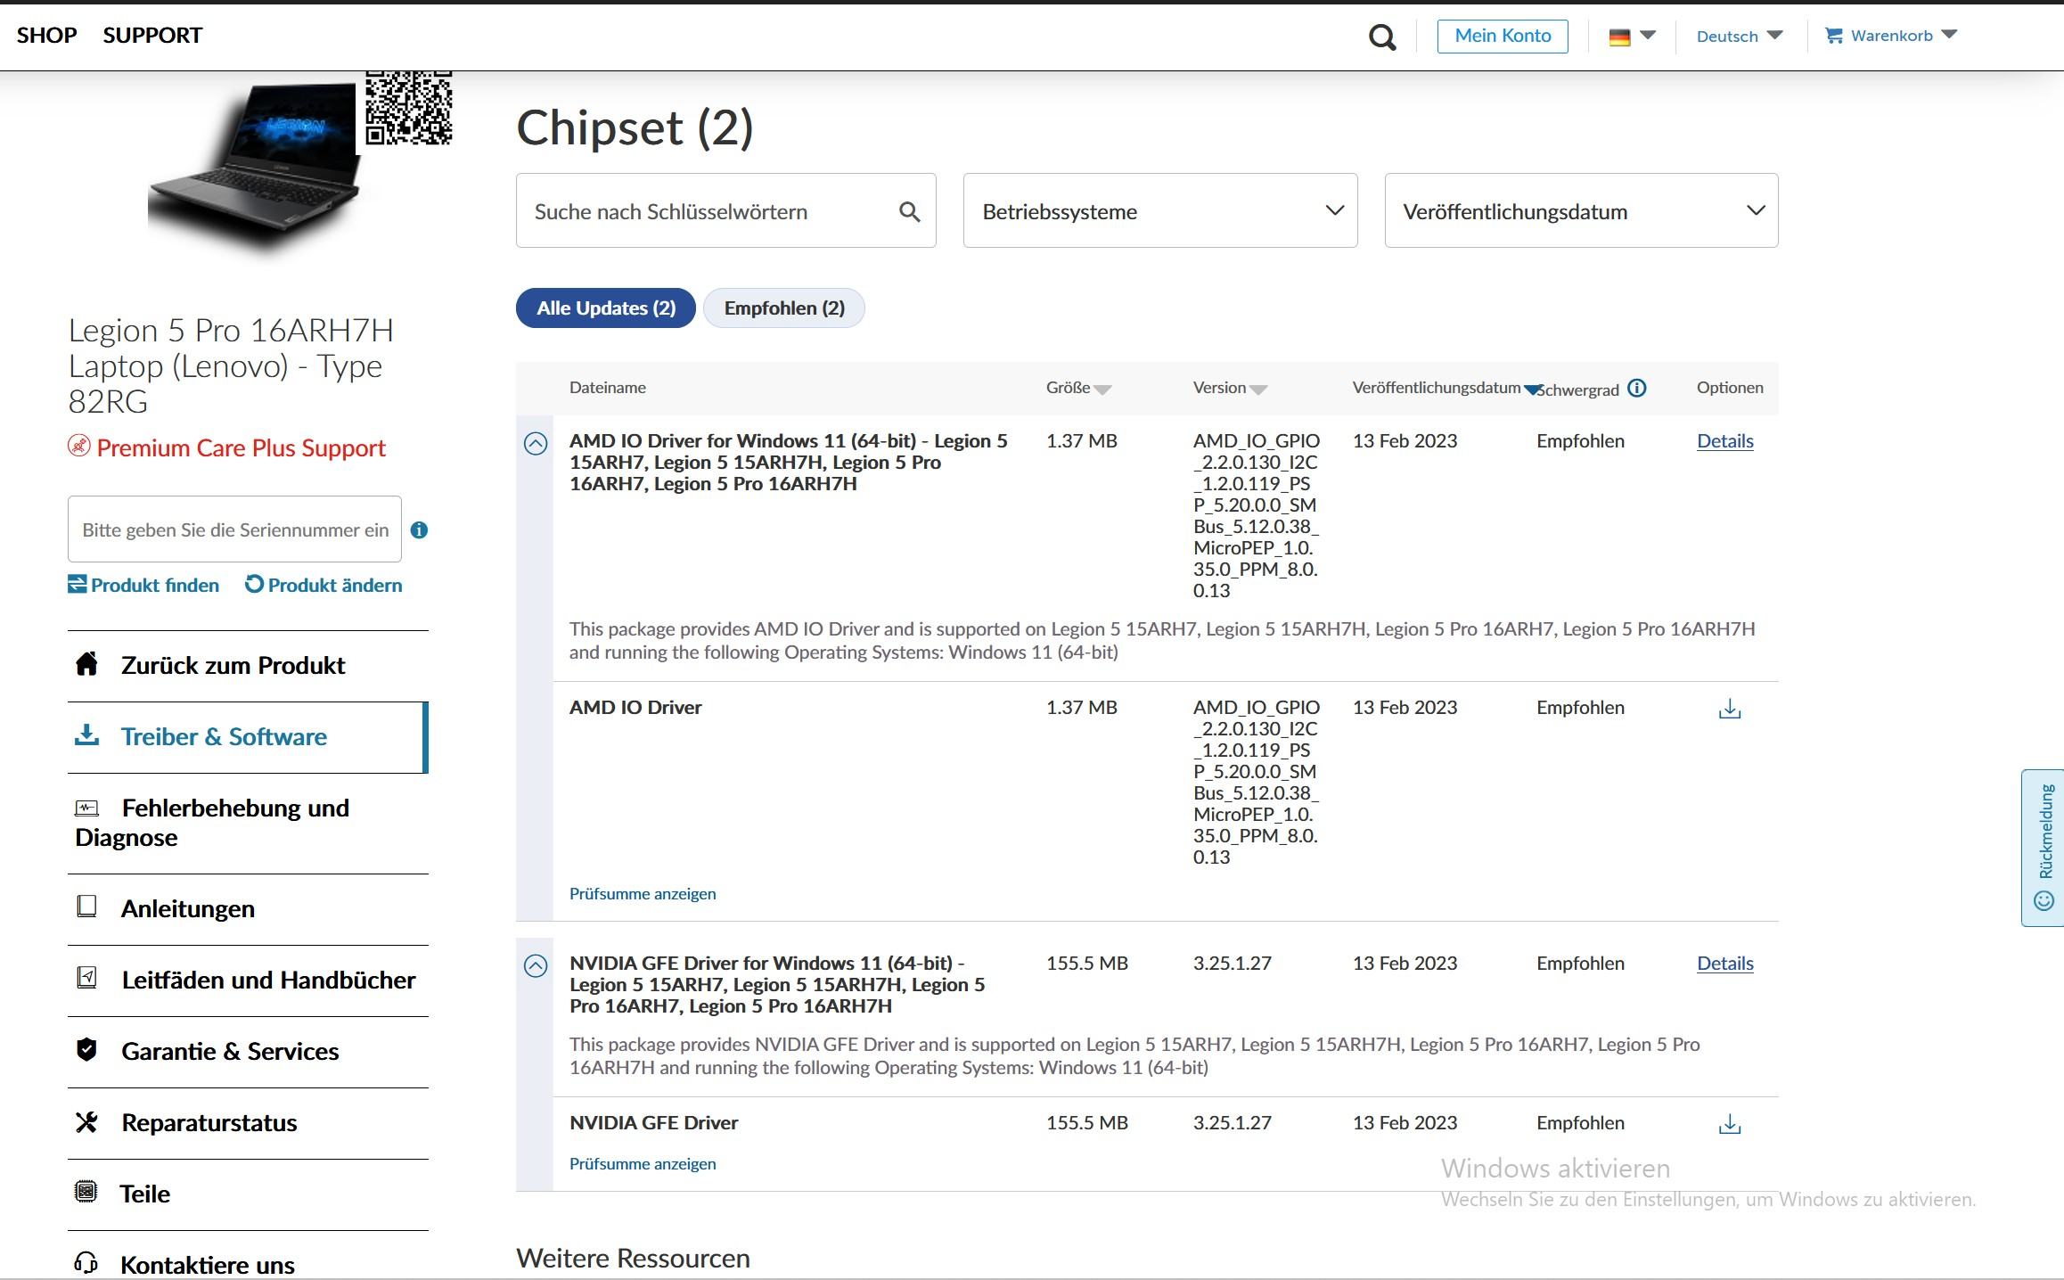This screenshot has width=2064, height=1280.
Task: Select Treiber & Software sidebar item
Action: click(x=248, y=737)
